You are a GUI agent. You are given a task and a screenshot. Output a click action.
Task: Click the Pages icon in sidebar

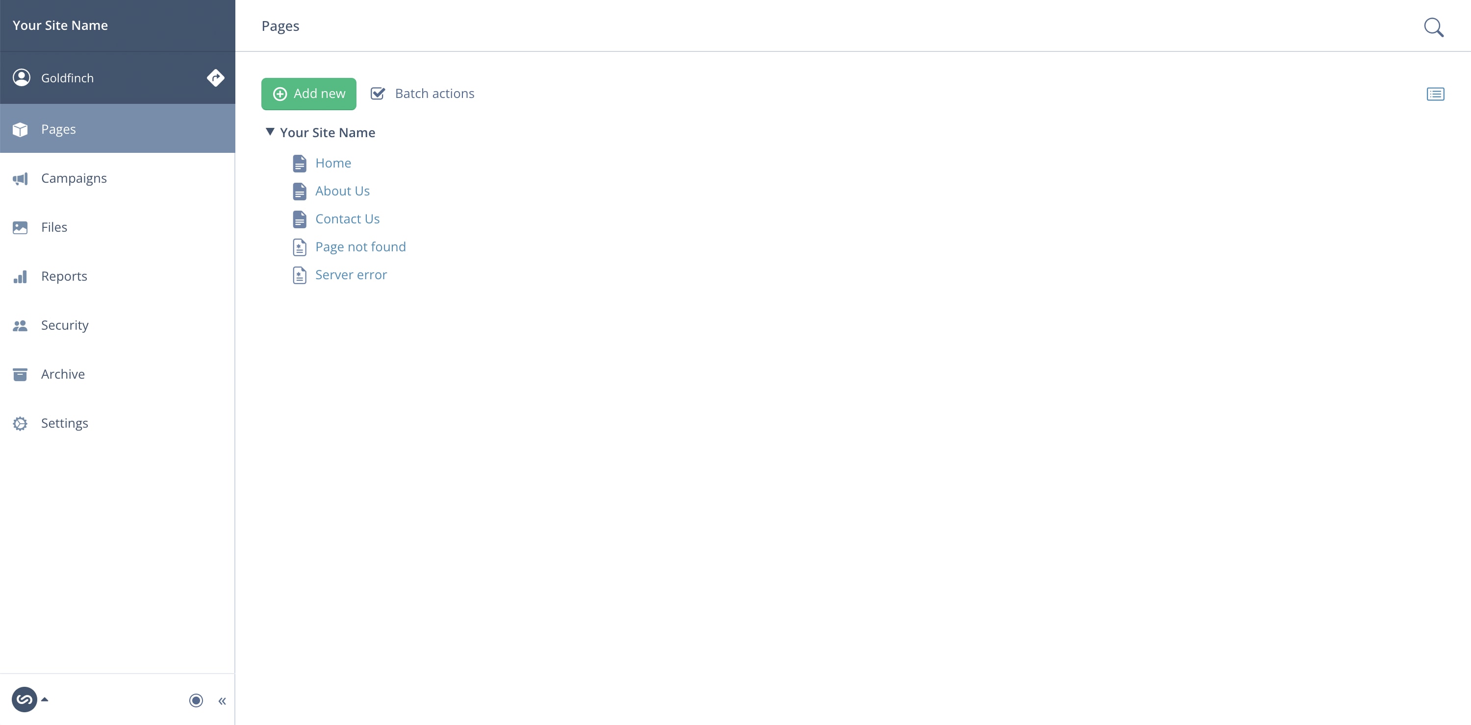pyautogui.click(x=21, y=128)
